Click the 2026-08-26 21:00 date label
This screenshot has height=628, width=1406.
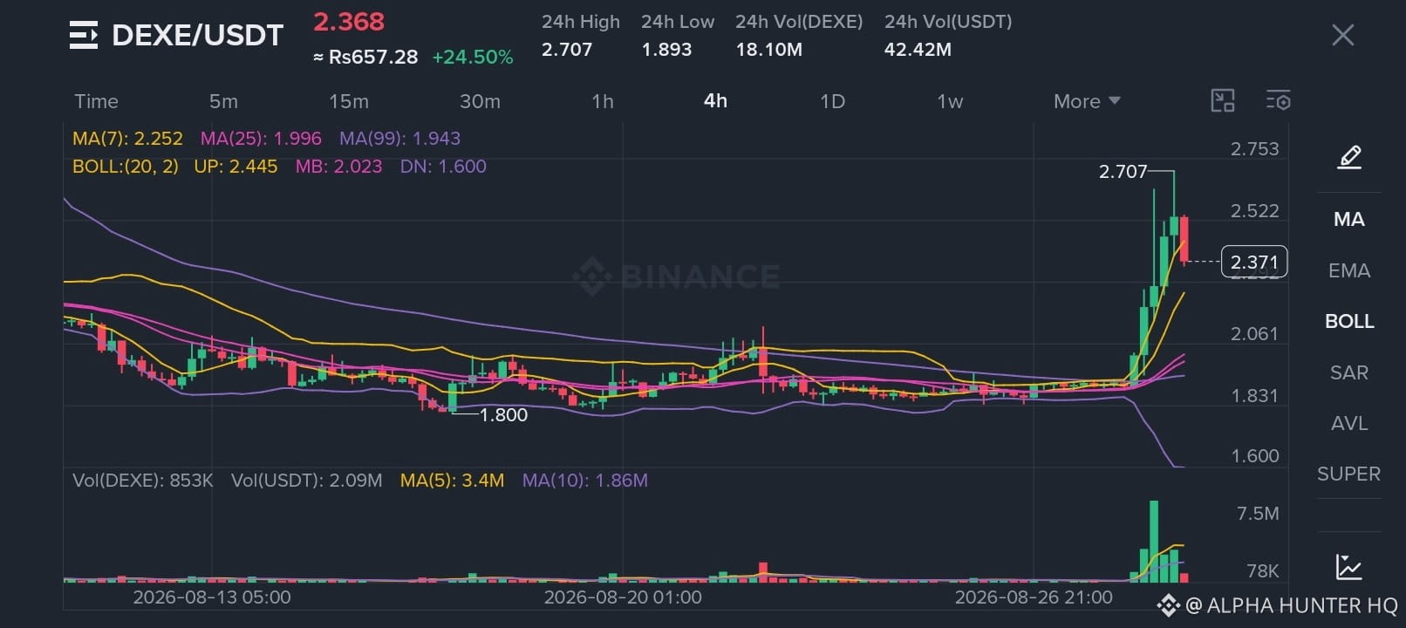1034,597
